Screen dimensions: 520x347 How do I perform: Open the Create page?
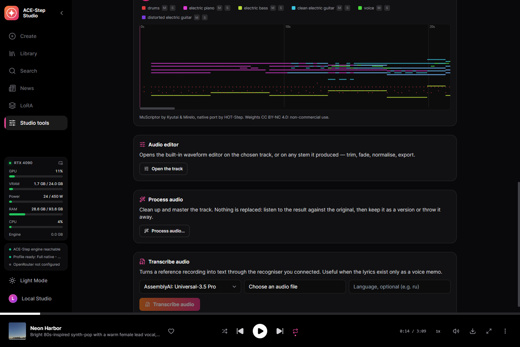[36, 36]
